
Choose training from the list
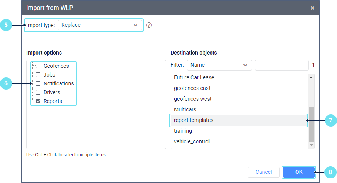[183, 131]
